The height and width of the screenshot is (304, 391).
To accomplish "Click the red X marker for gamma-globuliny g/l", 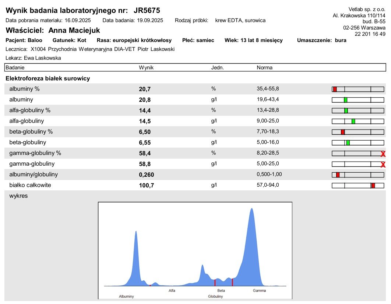I will (x=383, y=165).
